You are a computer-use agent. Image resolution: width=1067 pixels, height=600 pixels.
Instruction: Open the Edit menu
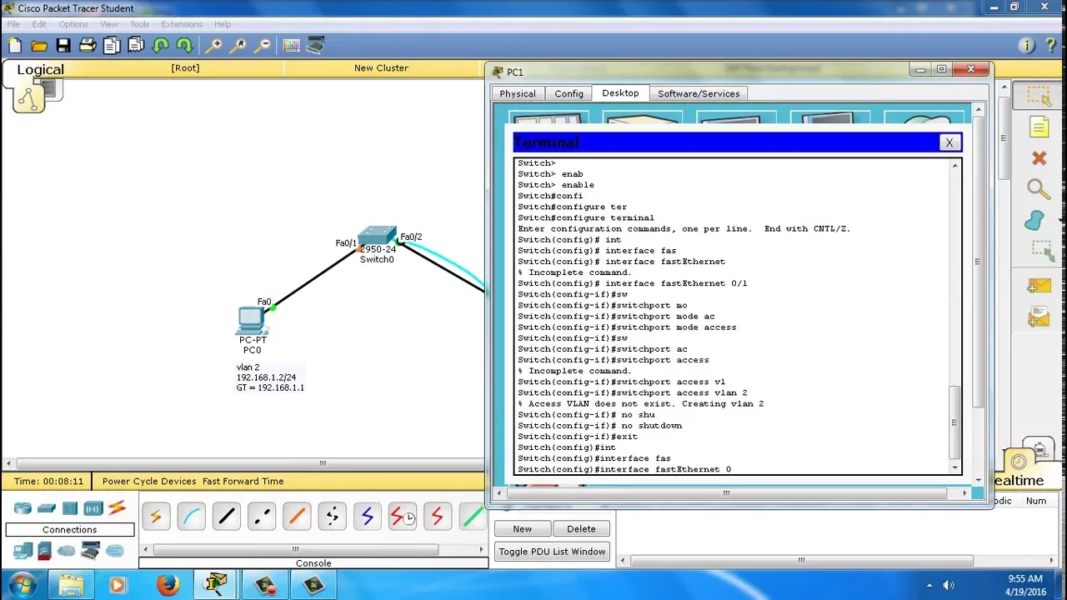click(x=39, y=24)
